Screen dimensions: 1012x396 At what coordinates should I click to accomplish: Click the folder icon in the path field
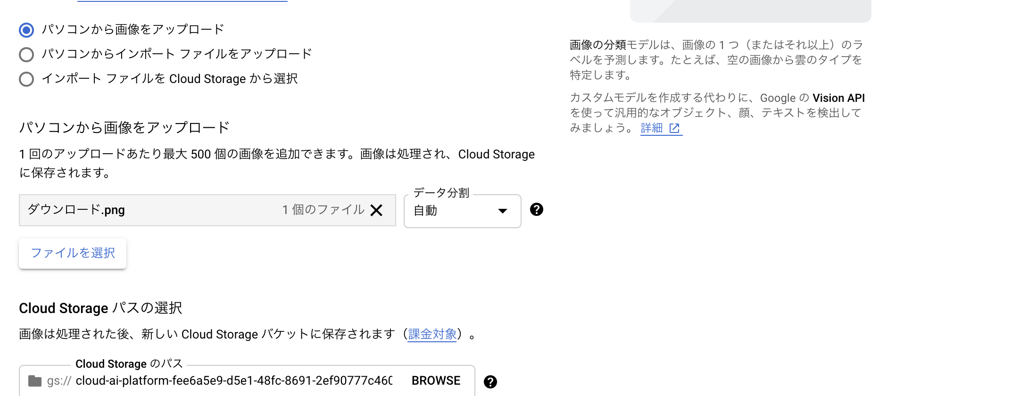pos(35,381)
